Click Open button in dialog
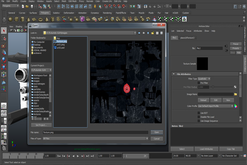Screen dimensions: 247x165 click(x=156, y=132)
